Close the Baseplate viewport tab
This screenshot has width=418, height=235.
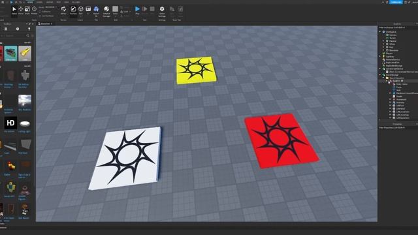click(52, 23)
